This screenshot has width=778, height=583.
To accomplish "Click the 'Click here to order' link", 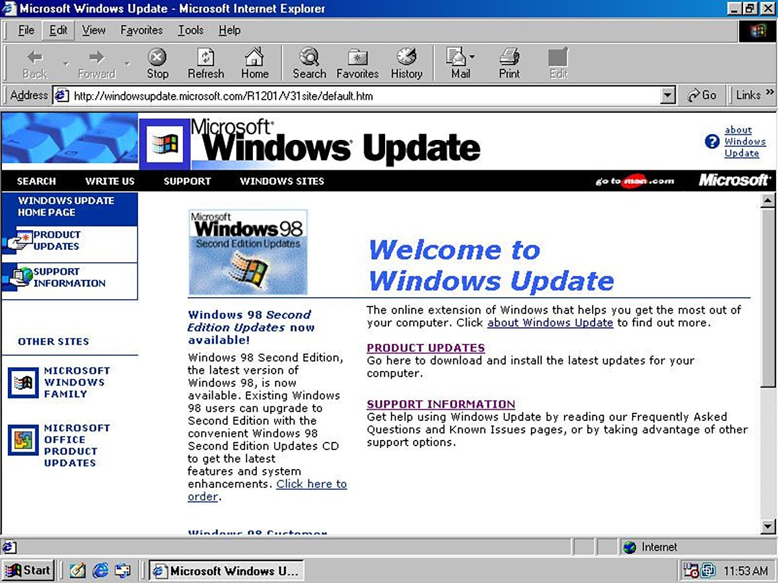I will (x=311, y=484).
